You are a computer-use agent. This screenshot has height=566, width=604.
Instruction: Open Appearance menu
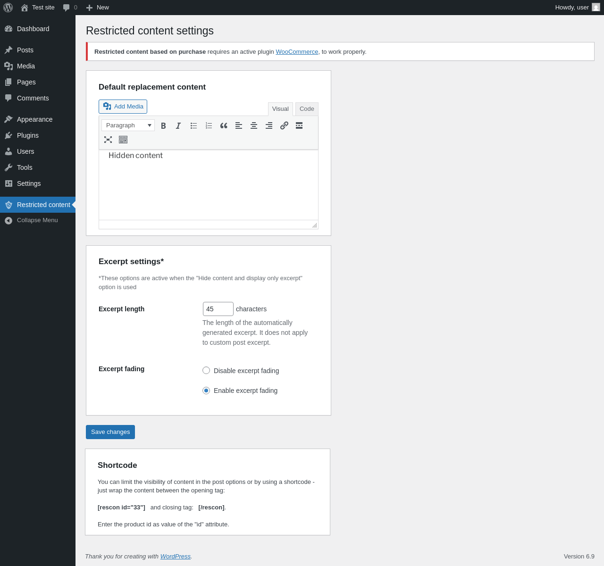click(38, 119)
